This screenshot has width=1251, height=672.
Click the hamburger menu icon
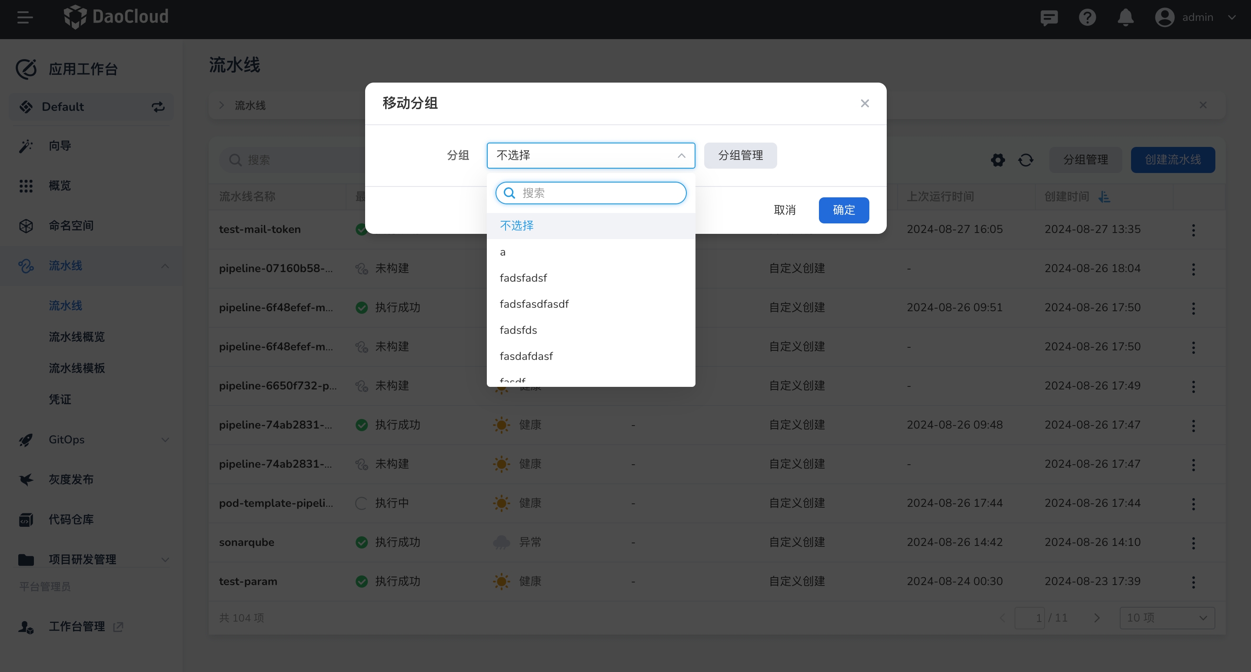pos(25,17)
